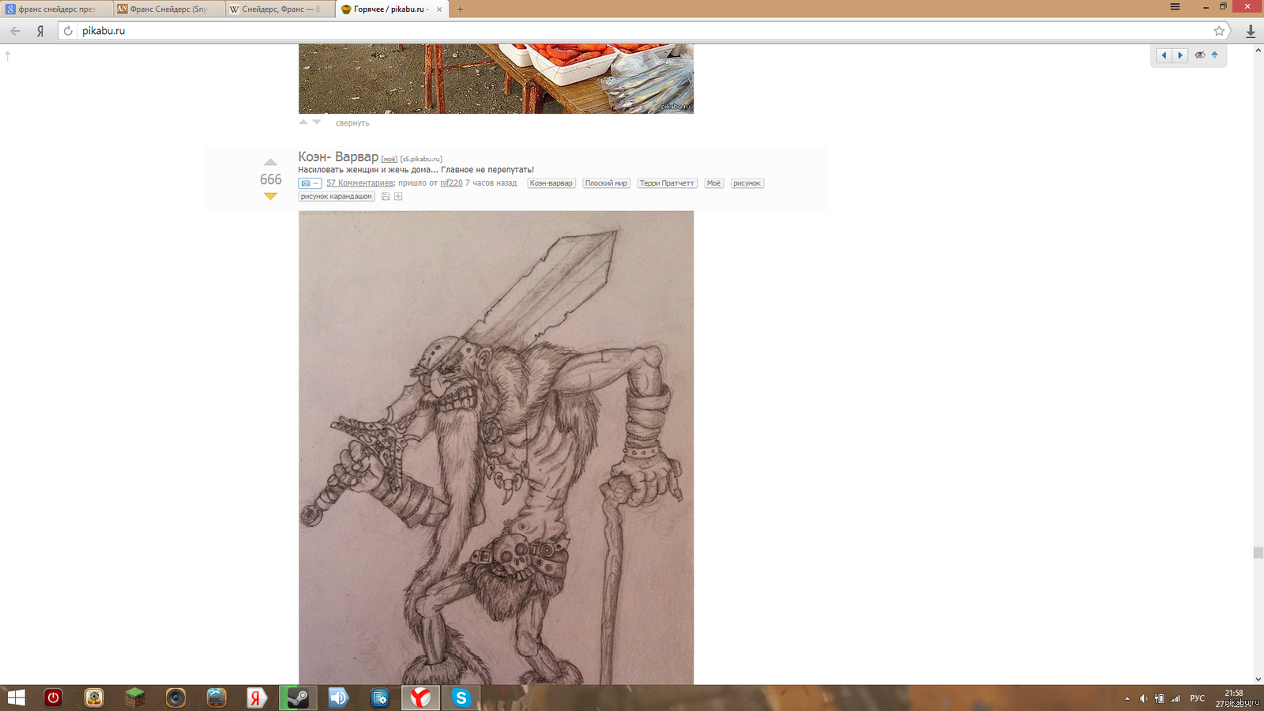Click the save post floppy icon
Screen dimensions: 1264x711
pyautogui.click(x=386, y=197)
